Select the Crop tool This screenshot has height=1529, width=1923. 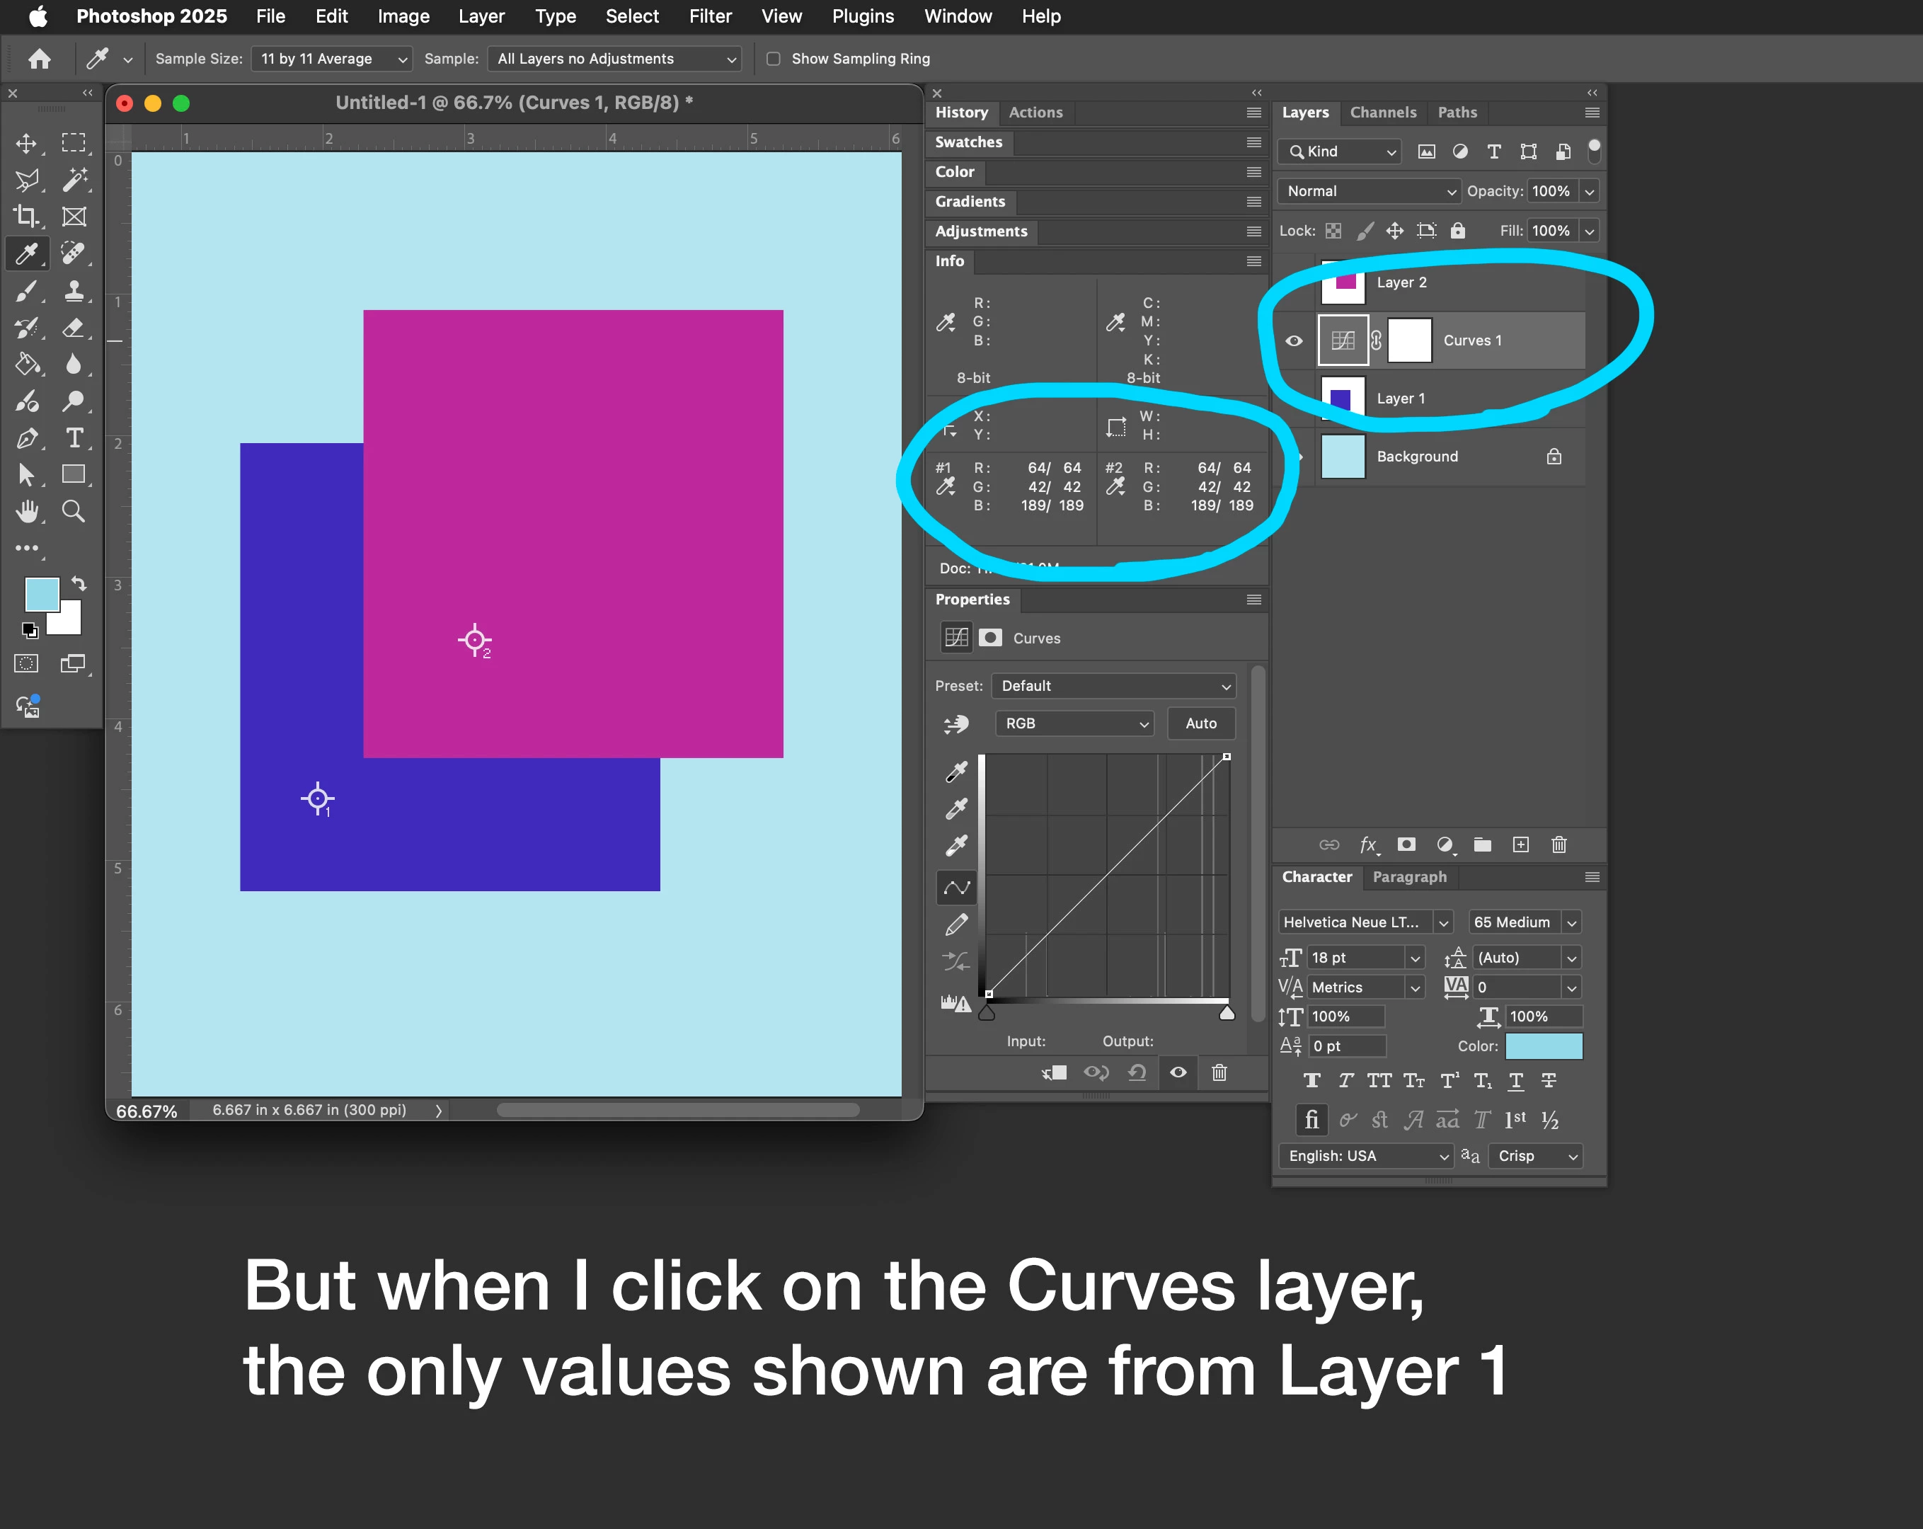[x=26, y=216]
